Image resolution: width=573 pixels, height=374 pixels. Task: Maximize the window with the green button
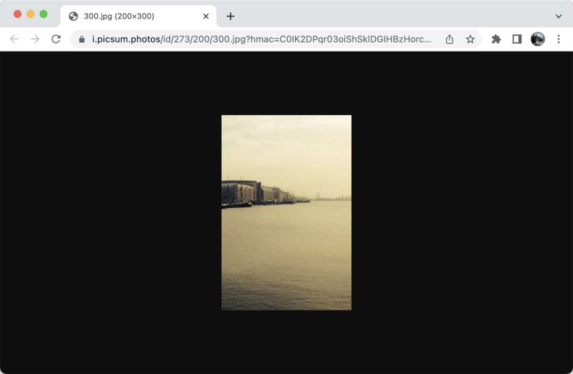coord(44,14)
